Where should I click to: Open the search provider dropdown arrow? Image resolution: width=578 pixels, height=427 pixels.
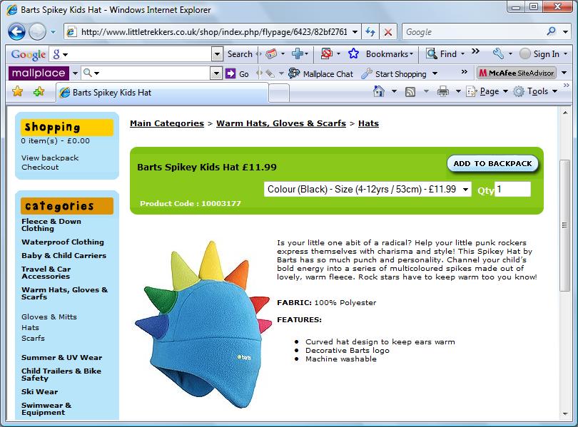565,32
